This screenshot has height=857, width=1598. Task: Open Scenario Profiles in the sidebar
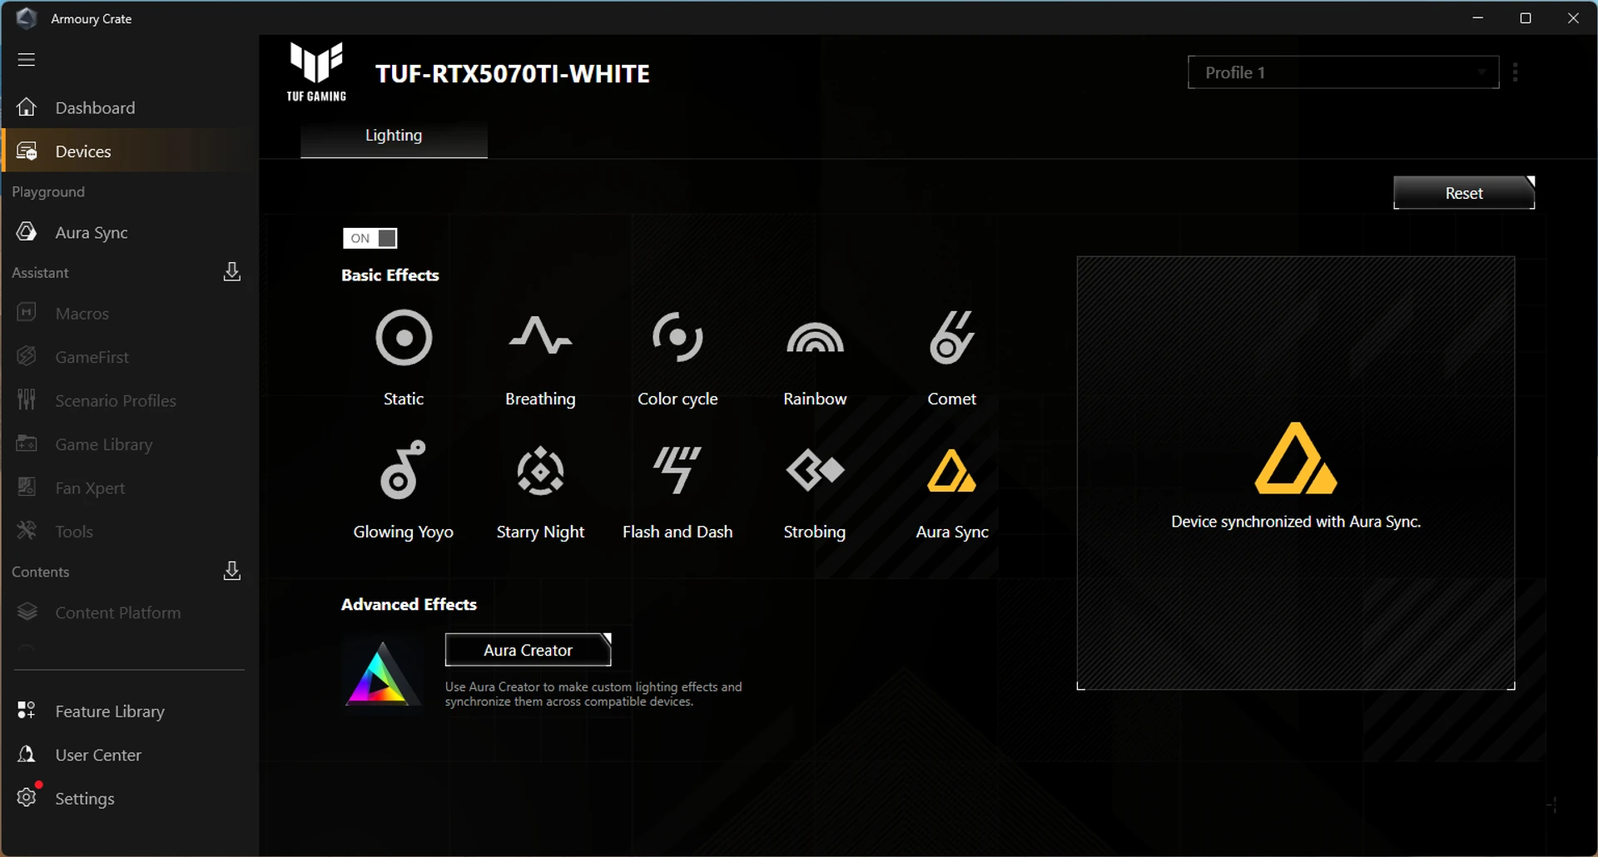(130, 400)
